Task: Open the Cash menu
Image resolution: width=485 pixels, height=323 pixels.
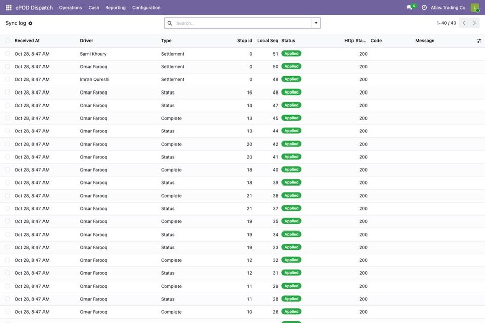Action: click(x=94, y=8)
